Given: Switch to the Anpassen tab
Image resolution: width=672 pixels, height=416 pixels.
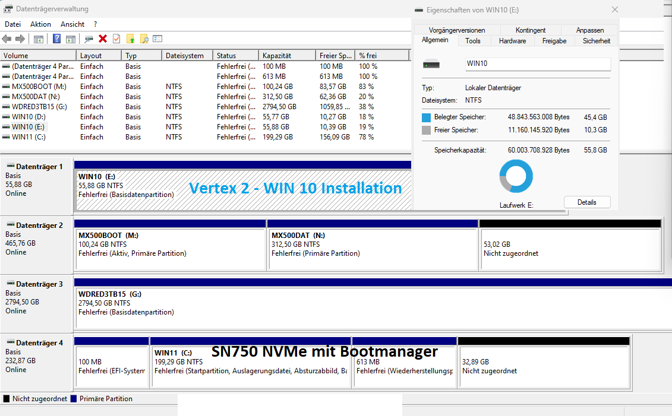Looking at the screenshot, I should click(590, 30).
